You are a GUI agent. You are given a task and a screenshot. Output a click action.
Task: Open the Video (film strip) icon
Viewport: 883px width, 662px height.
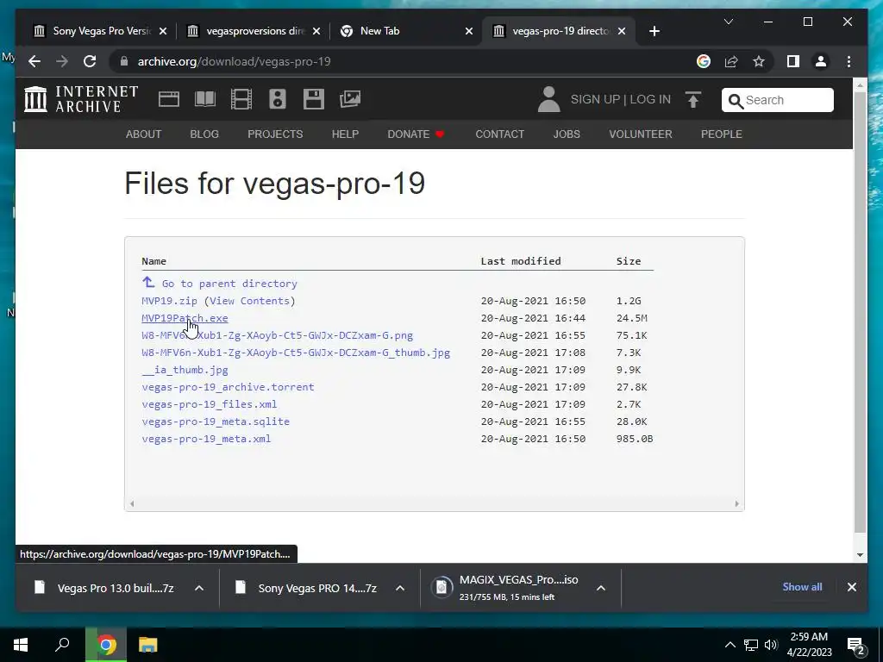tap(241, 99)
